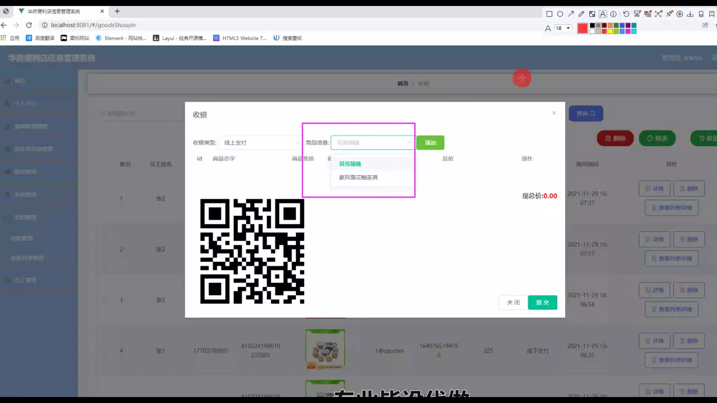Click the browser address bar URL
Image resolution: width=717 pixels, height=403 pixels.
[x=93, y=25]
